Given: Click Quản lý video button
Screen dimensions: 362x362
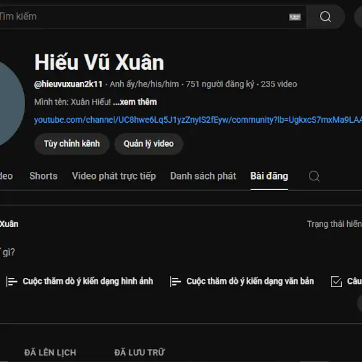Looking at the screenshot, I should [149, 144].
